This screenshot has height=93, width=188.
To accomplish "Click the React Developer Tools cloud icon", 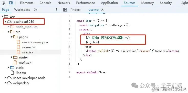I will (9, 78).
